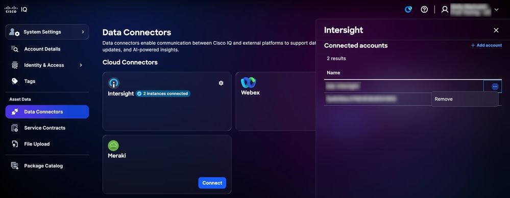Screen dimensions: 510x198
Task: Select the Meraki card title
Action: 117,156
